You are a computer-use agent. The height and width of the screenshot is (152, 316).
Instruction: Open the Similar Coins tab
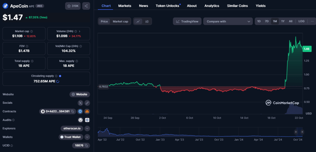click(237, 6)
